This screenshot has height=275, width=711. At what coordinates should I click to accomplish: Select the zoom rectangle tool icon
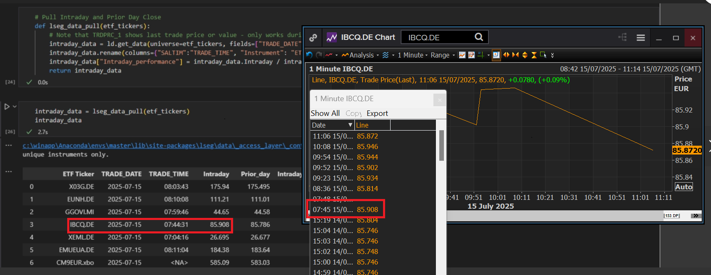pyautogui.click(x=543, y=55)
